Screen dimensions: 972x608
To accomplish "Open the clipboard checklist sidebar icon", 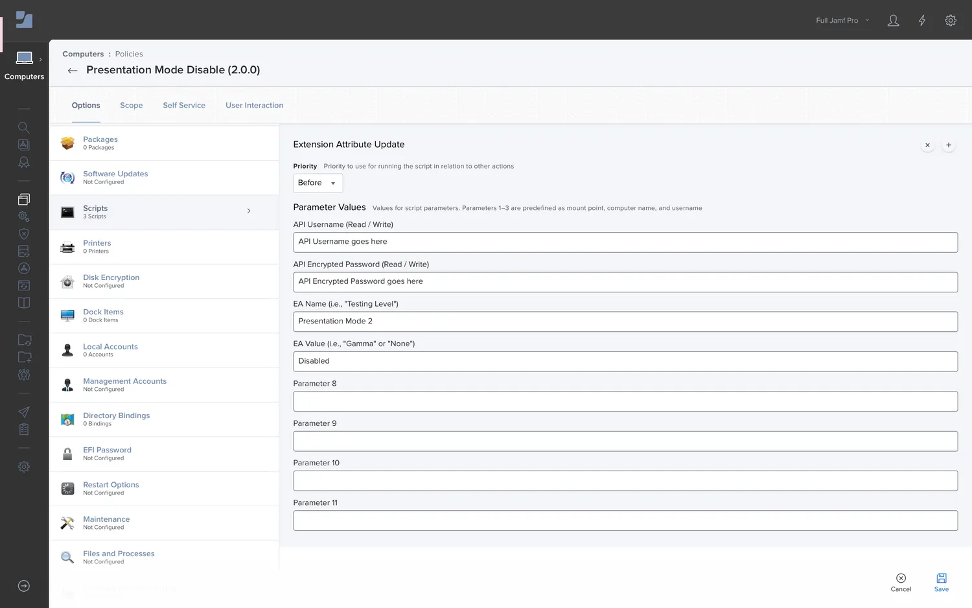I will point(24,429).
